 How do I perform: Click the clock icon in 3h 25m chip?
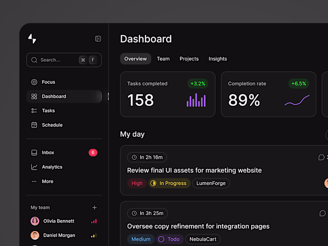pyautogui.click(x=134, y=213)
